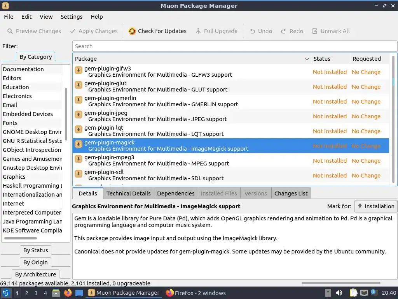Click the Preview Changes magnifier icon
The width and height of the screenshot is (398, 299).
coord(10,31)
